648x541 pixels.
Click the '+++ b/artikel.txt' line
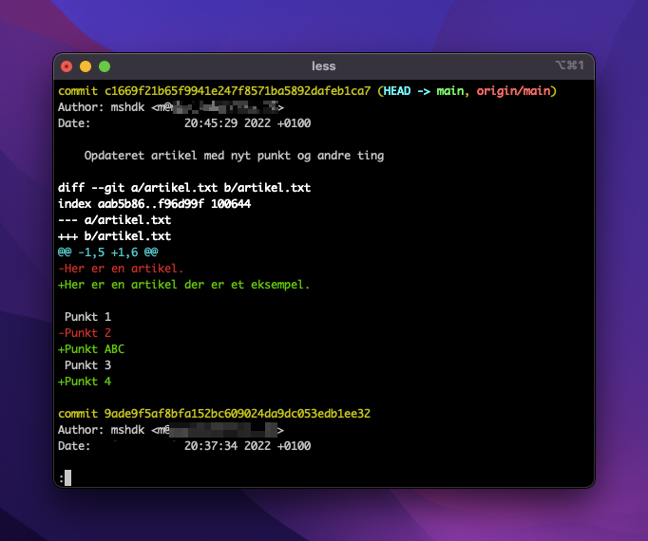[x=114, y=235]
